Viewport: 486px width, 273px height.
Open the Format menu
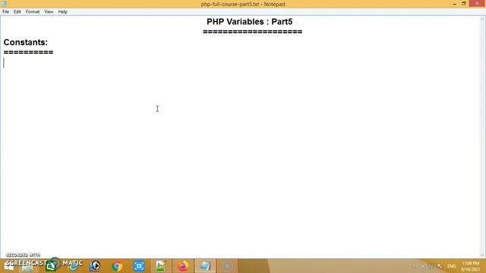(33, 12)
